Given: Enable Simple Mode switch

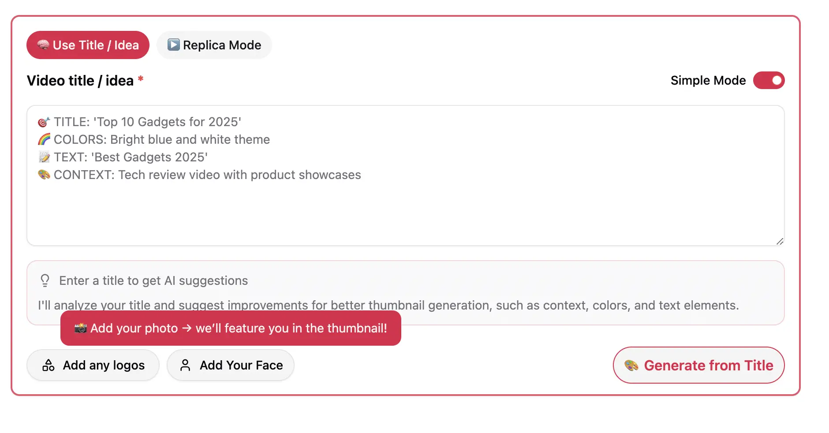Looking at the screenshot, I should click(769, 80).
